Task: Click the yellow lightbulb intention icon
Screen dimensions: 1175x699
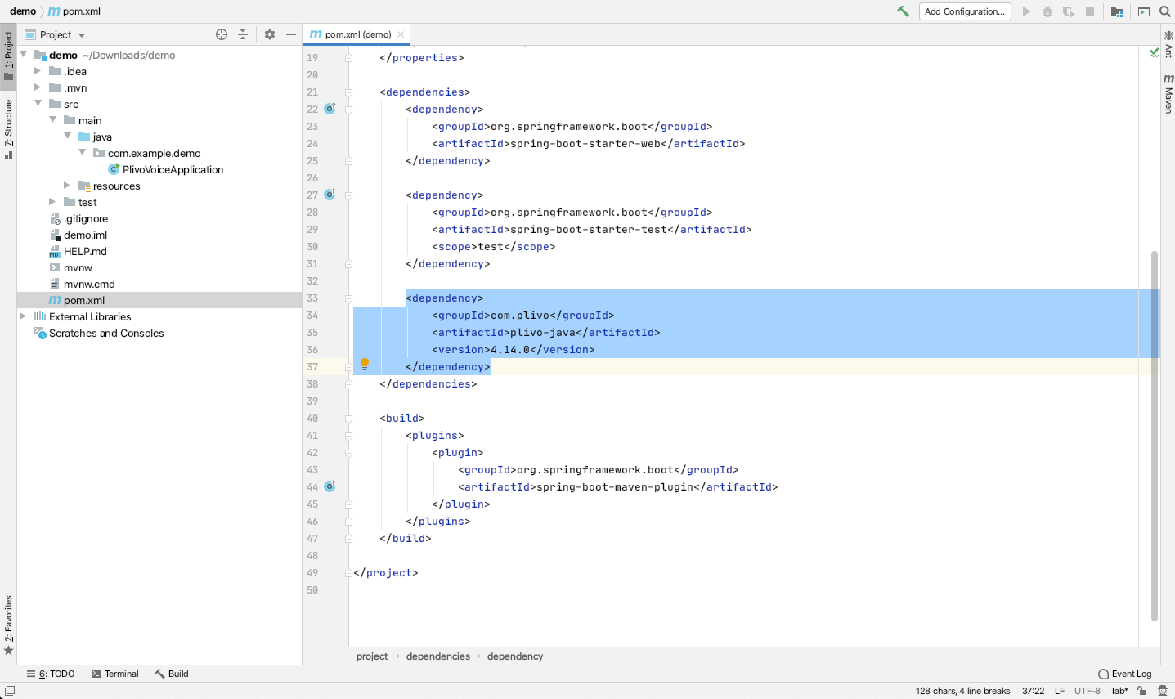Action: (365, 364)
